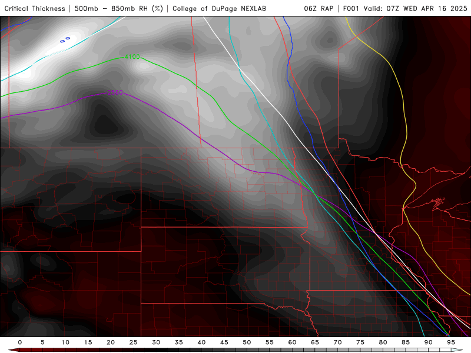Screen dimensions: 471x353
Task: Click the "80" colorbar tick label
Action: 383,342
